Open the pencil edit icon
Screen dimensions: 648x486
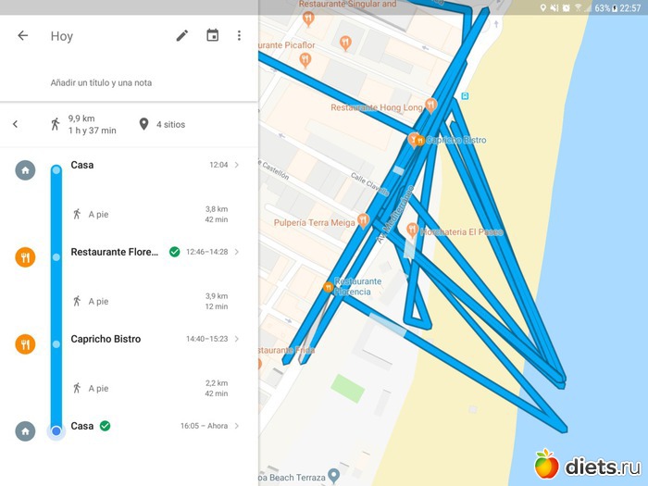pyautogui.click(x=182, y=35)
